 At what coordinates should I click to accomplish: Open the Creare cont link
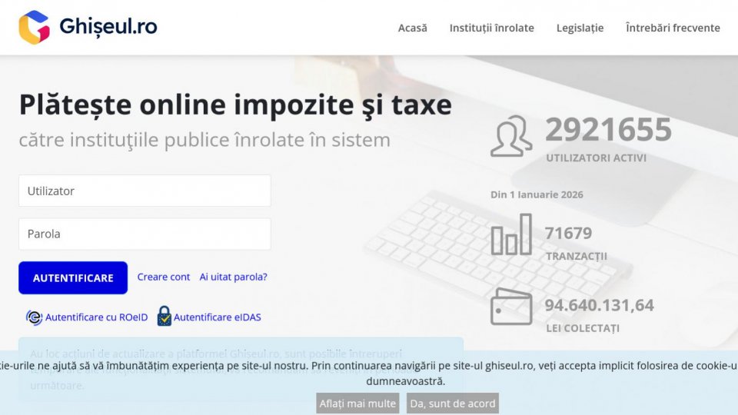pyautogui.click(x=163, y=277)
